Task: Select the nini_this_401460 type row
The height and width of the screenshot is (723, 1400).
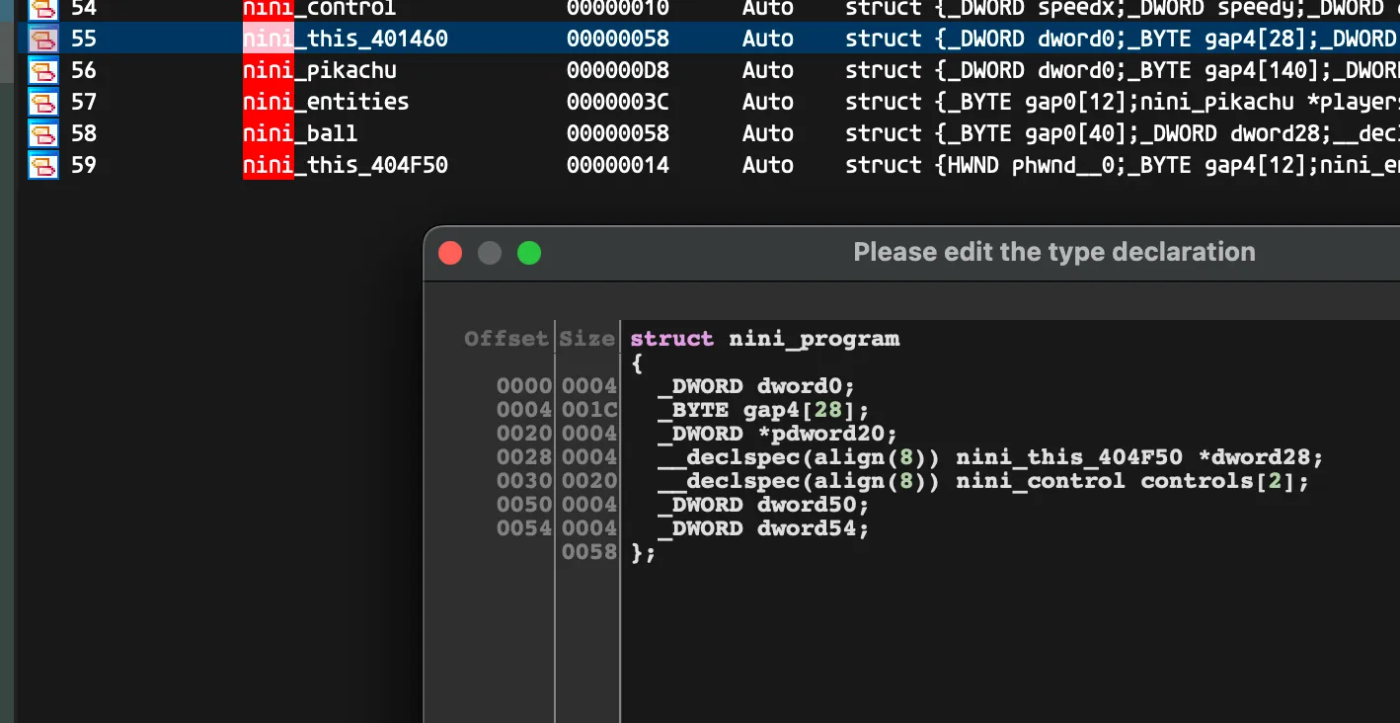Action: click(709, 40)
